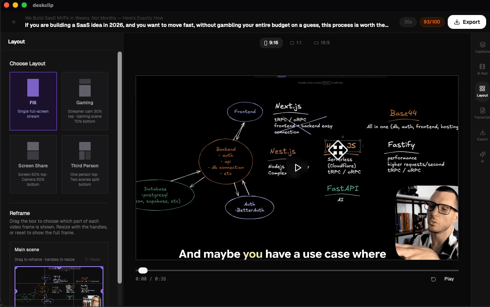Click the video progress slider handle
Viewport: 490px width, 307px height.
[143, 270]
